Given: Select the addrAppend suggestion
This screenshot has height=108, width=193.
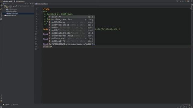Looking at the screenshot, I should [71, 38].
